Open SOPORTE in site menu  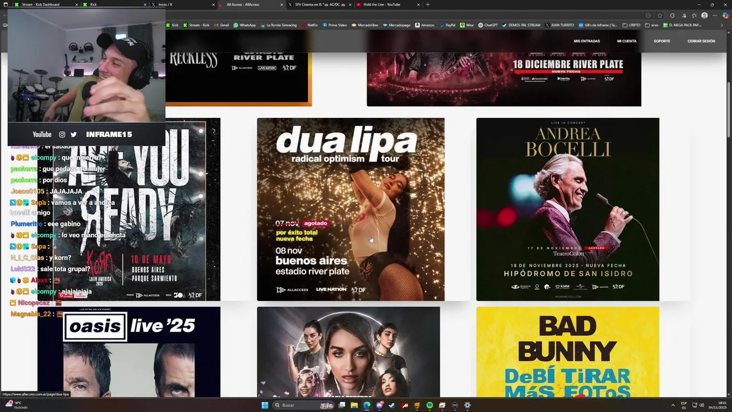(x=662, y=41)
